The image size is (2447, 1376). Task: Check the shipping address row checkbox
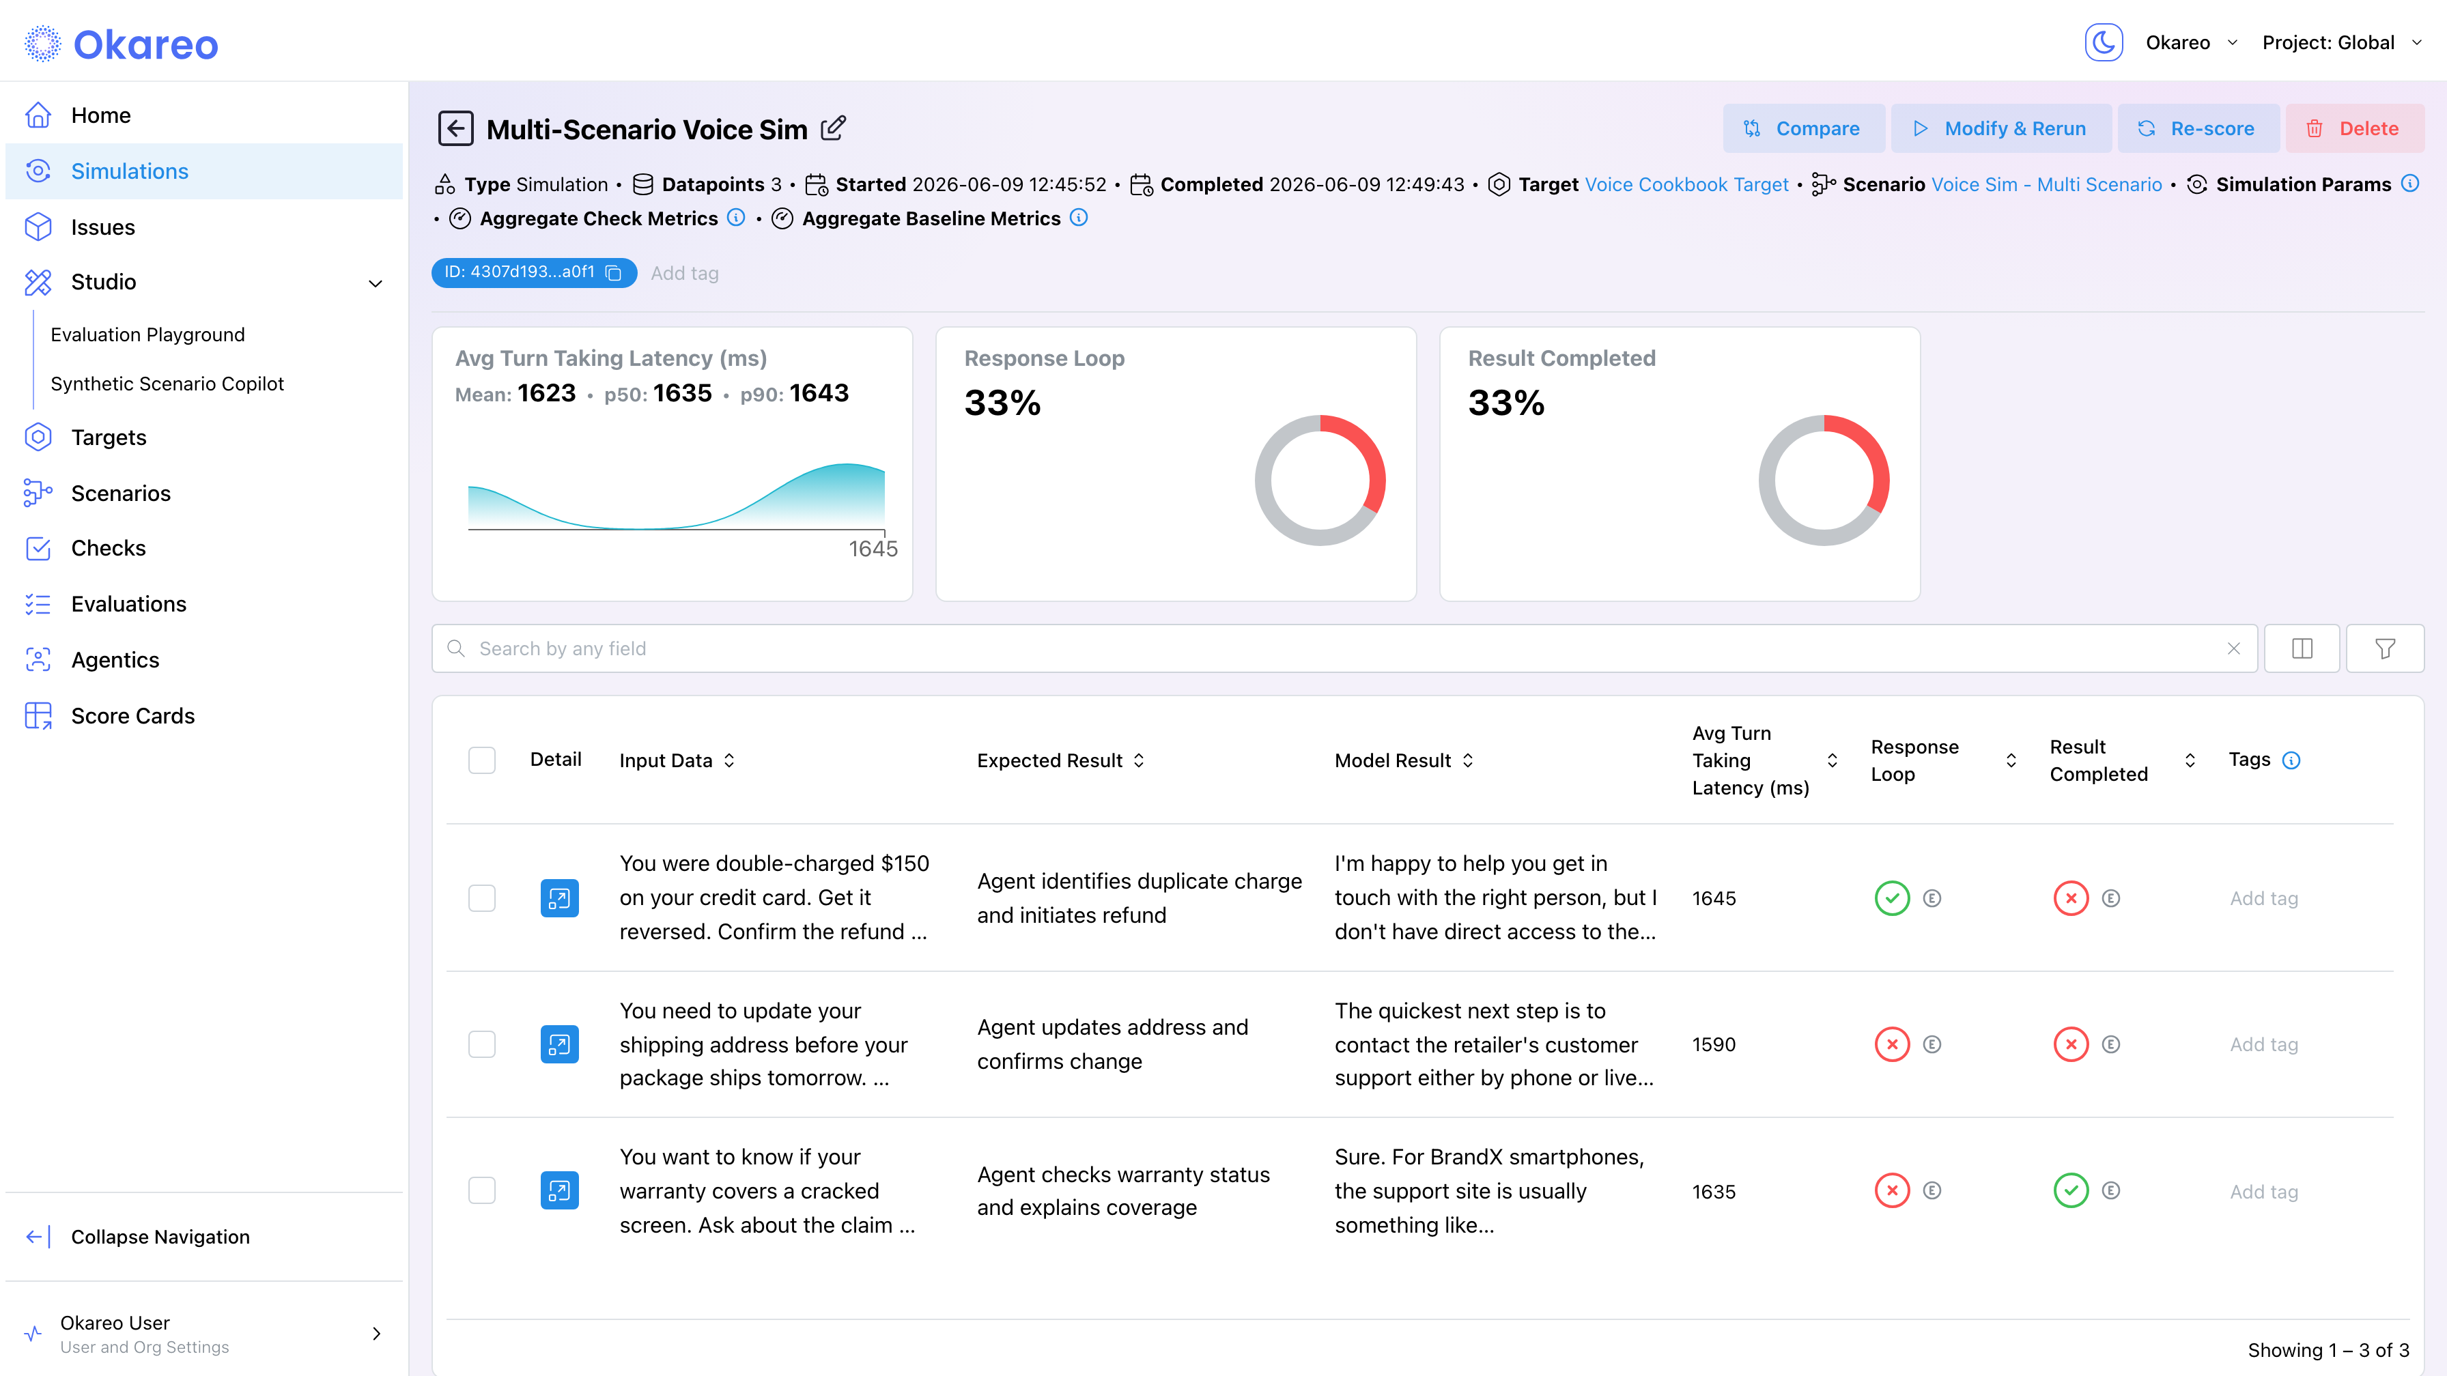[481, 1044]
